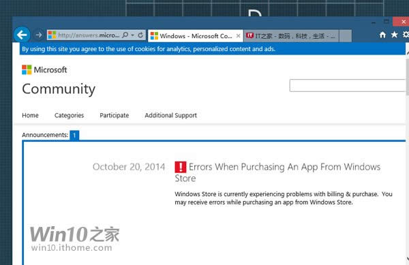Close the Windows - Microsoft Community tab
409x265 pixels.
pos(238,36)
